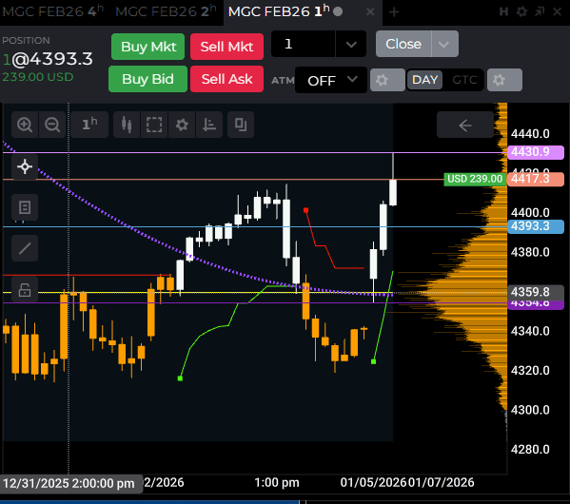Expand the Close button options arrow
The image size is (570, 504).
(444, 44)
